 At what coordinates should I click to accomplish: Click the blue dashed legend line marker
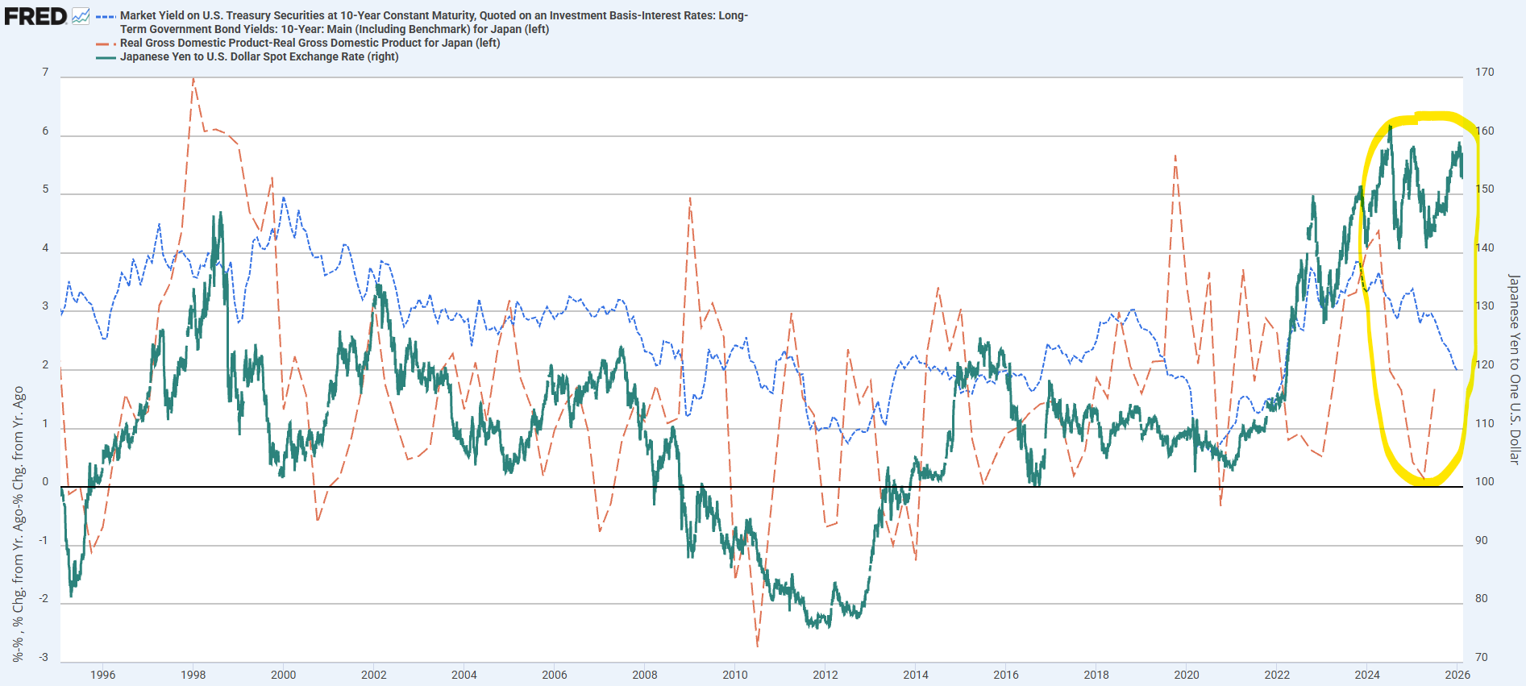[106, 16]
